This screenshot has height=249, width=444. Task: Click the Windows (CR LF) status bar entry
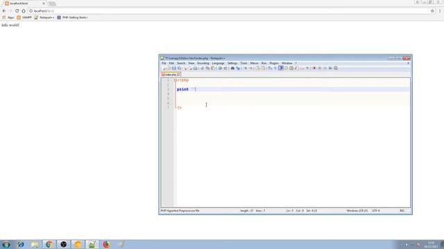coord(357,210)
